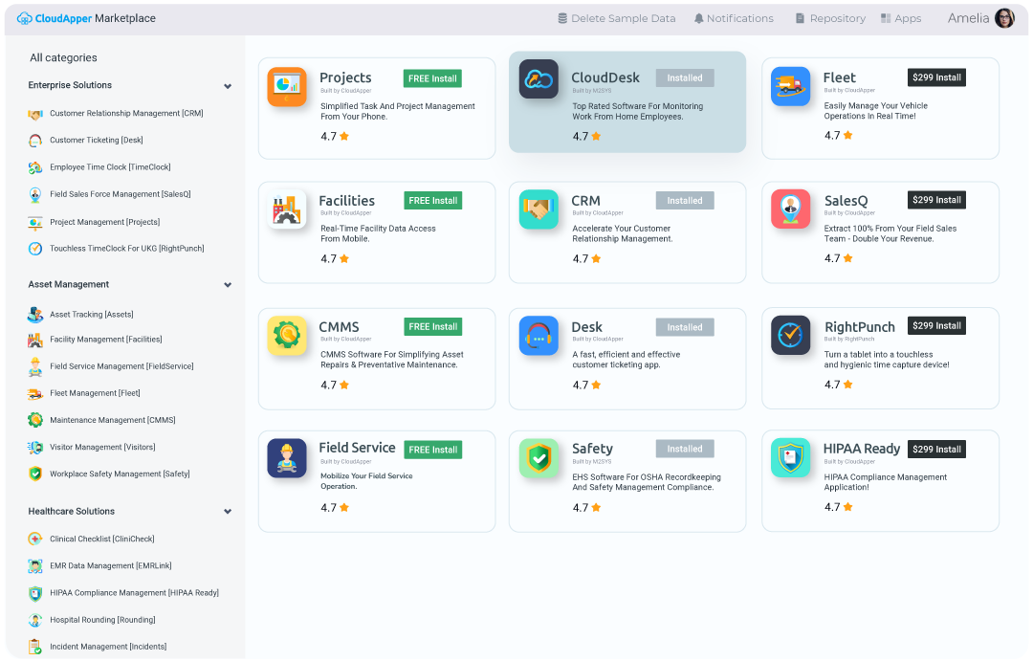Go to Repository in top bar

point(831,18)
